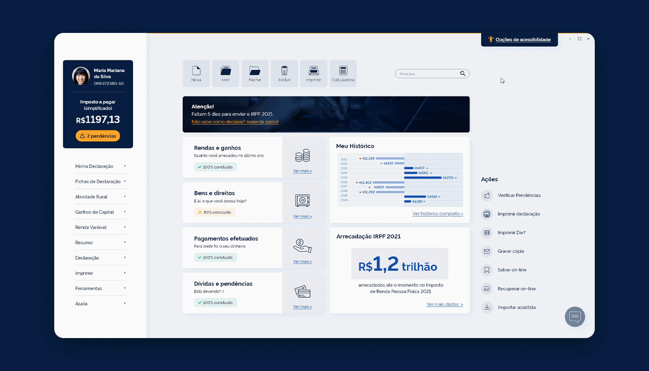Viewport: 649px width, 371px height.
Task: Click the Imprimir Darf action label
Action: 512,232
